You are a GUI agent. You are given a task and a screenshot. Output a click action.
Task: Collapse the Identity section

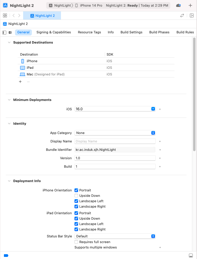tap(9, 123)
